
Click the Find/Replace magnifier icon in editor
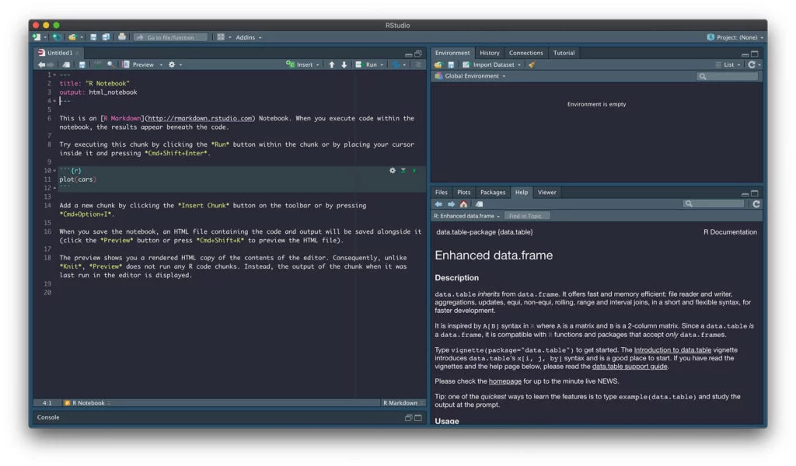tap(110, 64)
